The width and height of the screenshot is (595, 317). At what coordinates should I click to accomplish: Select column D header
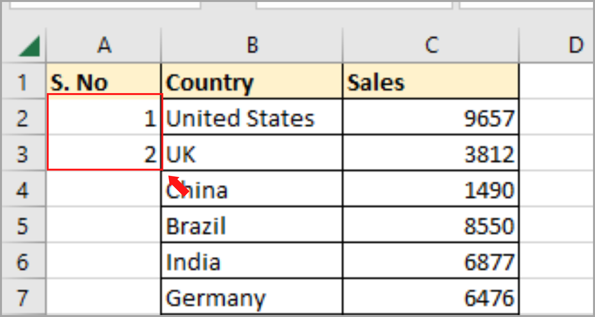click(x=575, y=45)
